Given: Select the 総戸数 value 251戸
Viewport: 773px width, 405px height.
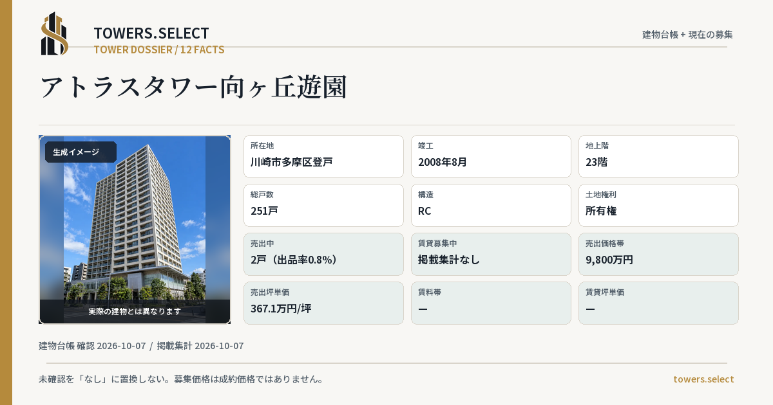Looking at the screenshot, I should (264, 211).
